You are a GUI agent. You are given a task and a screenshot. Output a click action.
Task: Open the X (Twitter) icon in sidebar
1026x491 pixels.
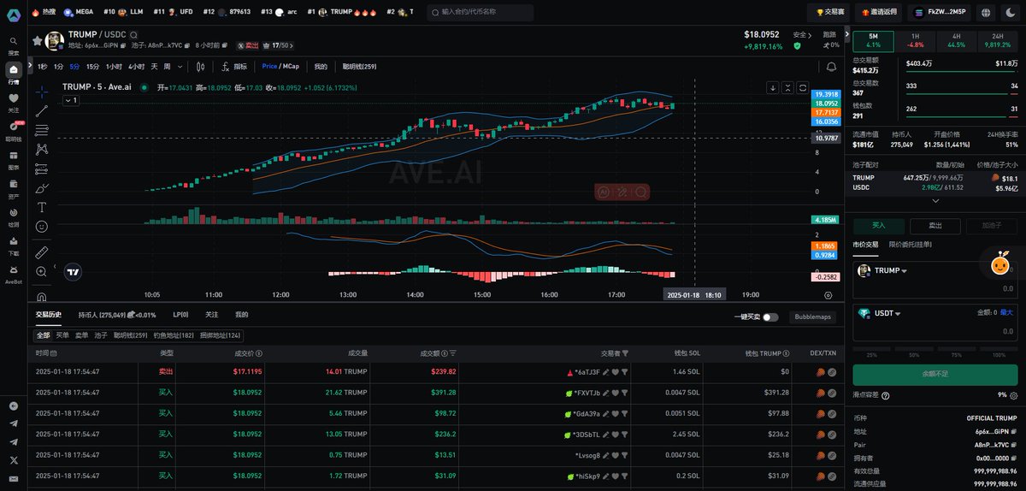13,460
